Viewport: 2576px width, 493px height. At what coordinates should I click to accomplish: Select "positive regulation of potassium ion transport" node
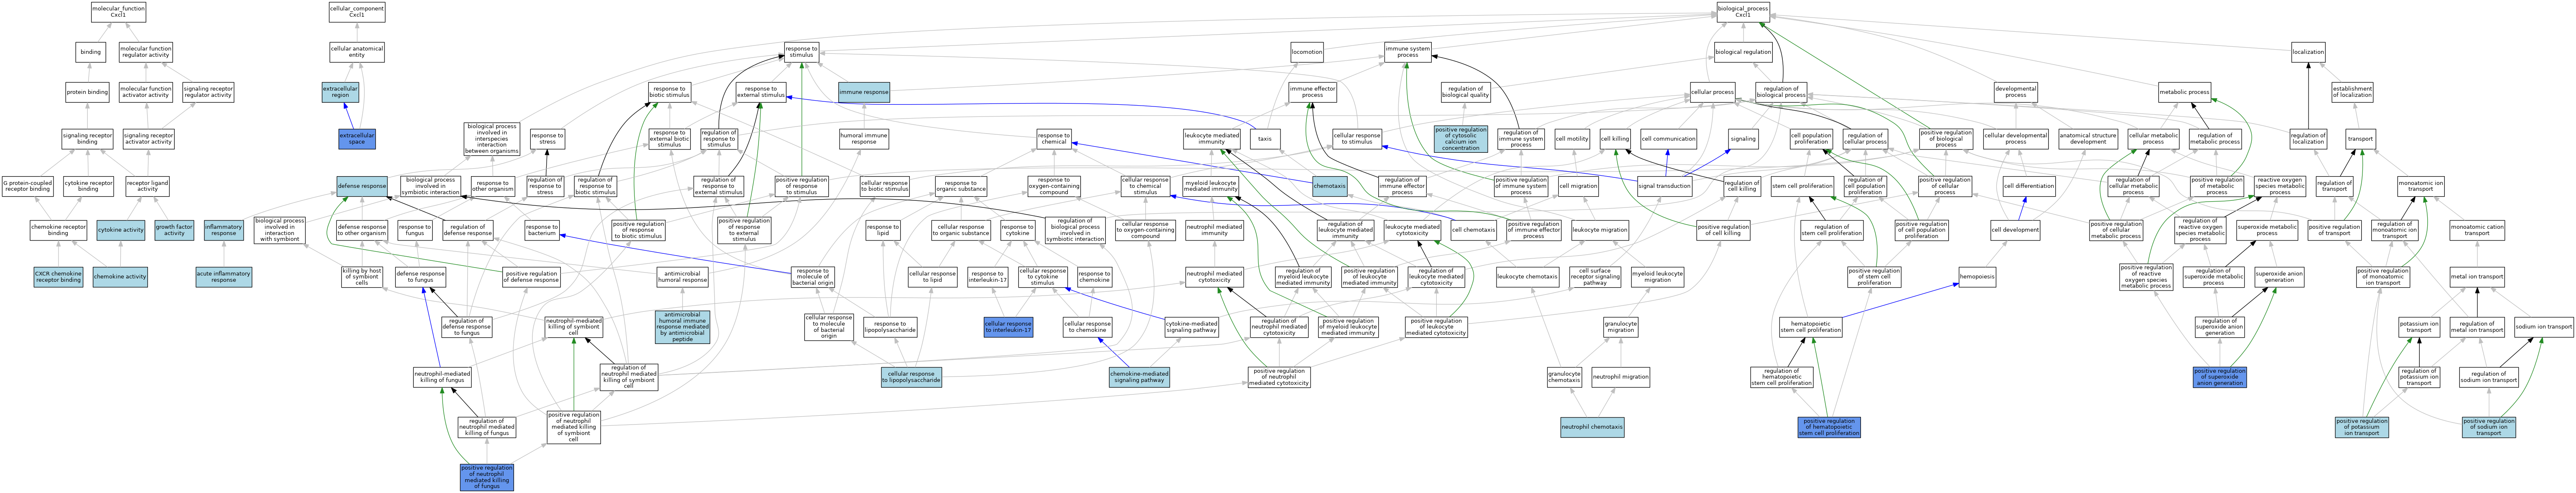coord(2361,427)
